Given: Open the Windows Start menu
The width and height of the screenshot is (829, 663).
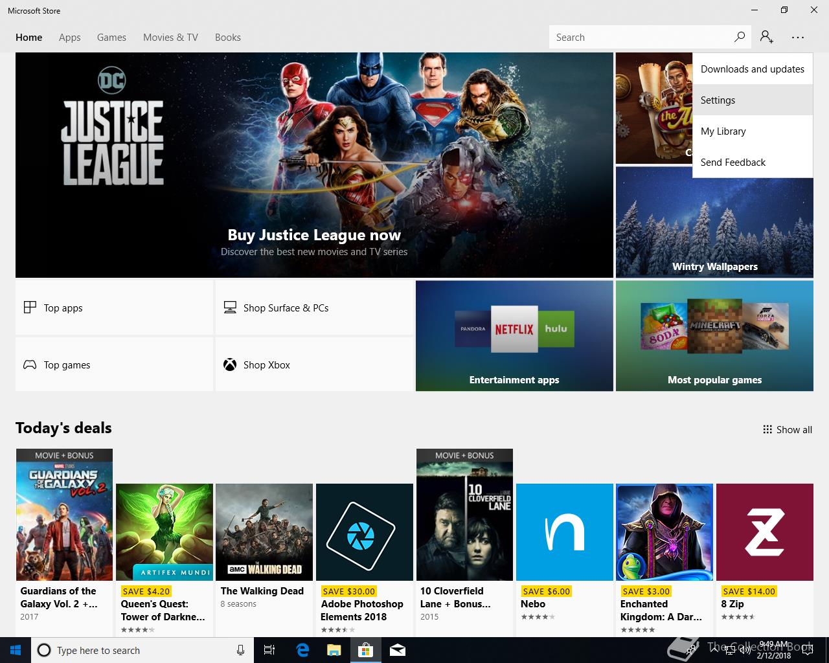Looking at the screenshot, I should [x=16, y=650].
